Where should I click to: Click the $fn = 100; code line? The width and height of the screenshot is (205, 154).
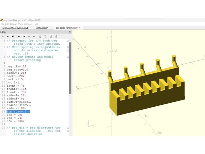[15, 121]
